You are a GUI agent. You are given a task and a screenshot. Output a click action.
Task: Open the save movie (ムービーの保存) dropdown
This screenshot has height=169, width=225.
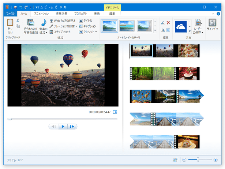click(x=202, y=33)
